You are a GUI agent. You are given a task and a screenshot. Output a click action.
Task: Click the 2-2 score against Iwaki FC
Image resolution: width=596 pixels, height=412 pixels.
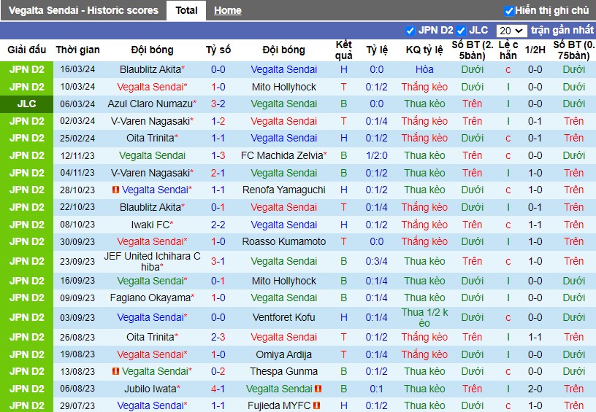click(x=218, y=225)
